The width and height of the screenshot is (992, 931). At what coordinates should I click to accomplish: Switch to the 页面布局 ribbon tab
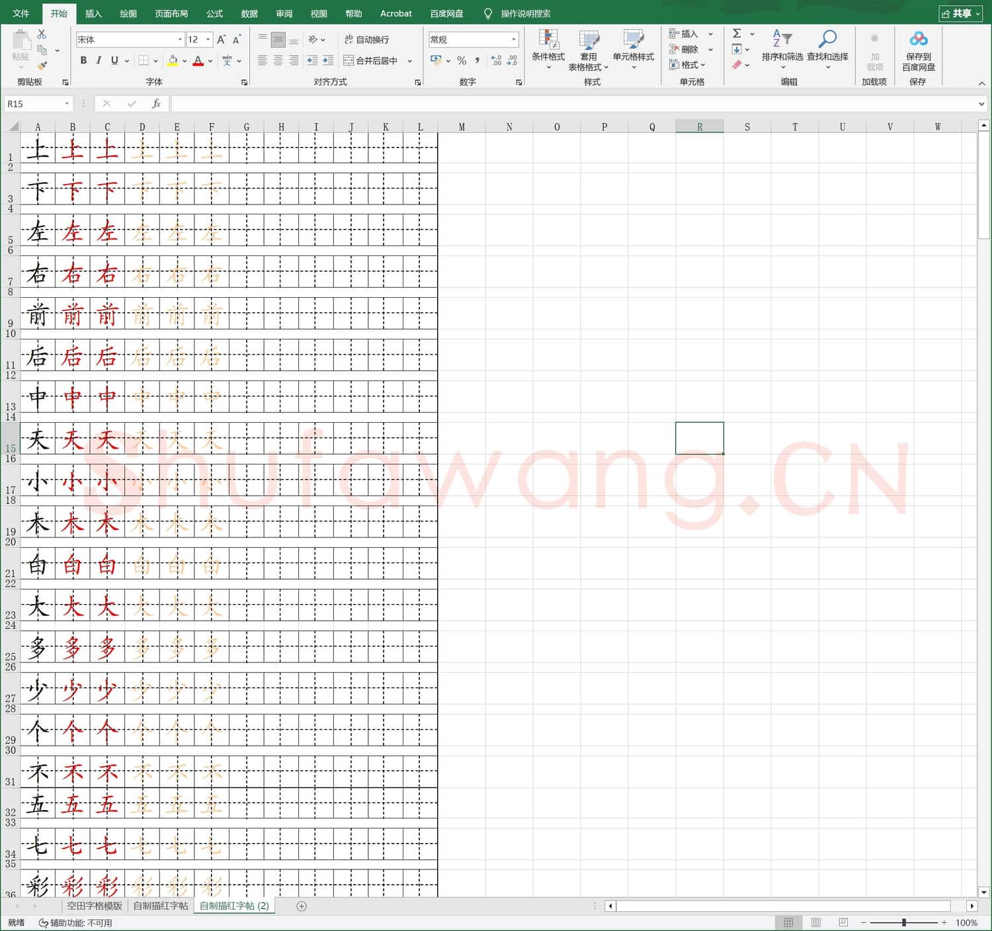[x=171, y=13]
